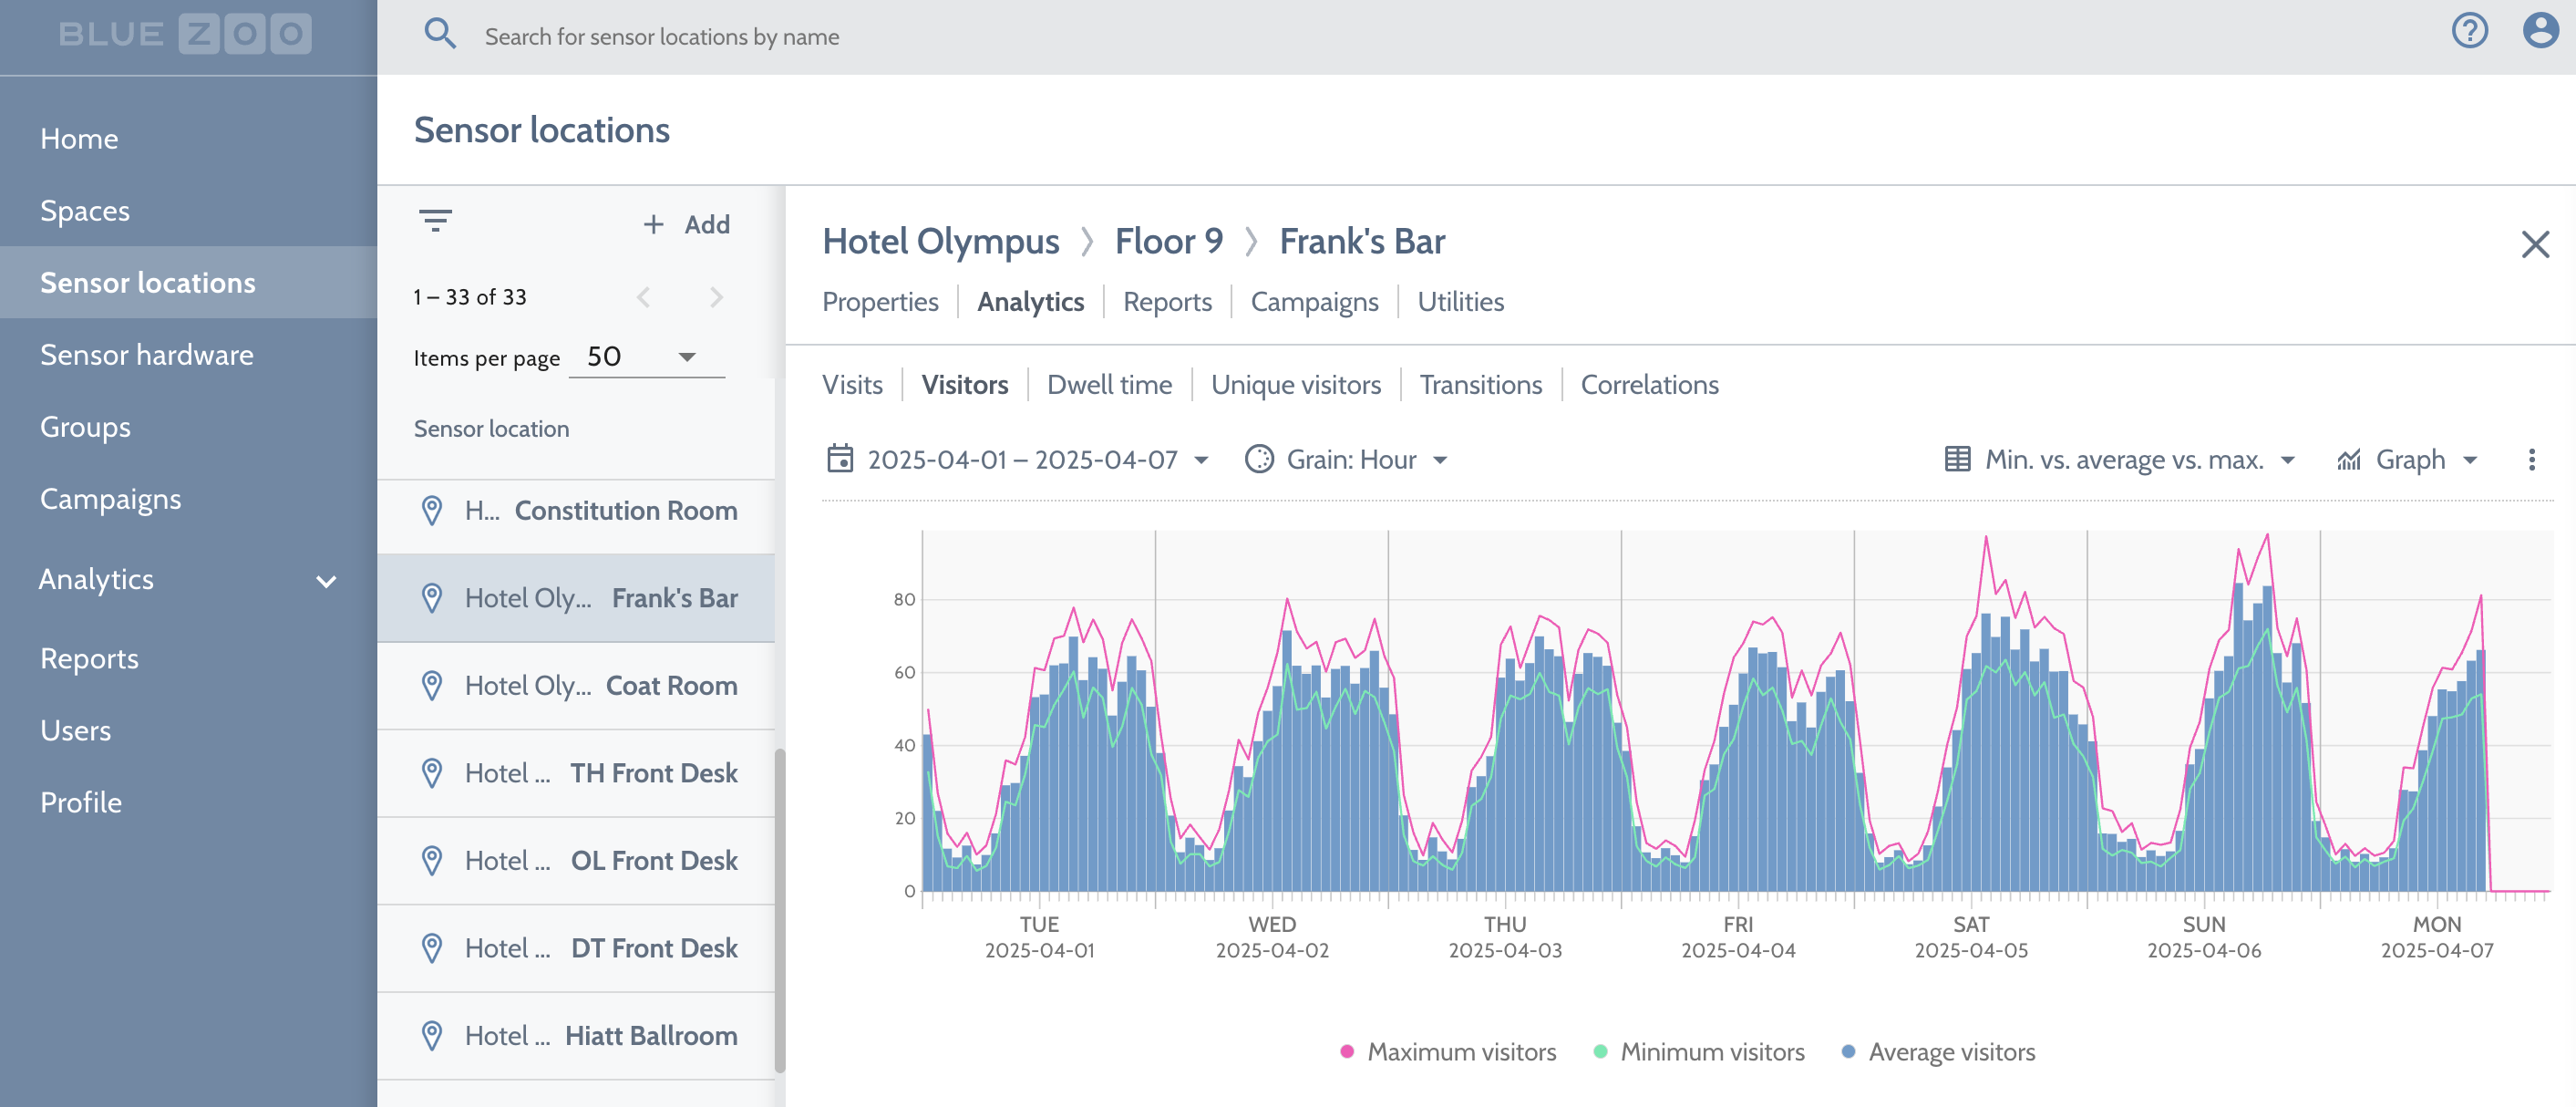Switch to the Properties tab

tap(880, 302)
